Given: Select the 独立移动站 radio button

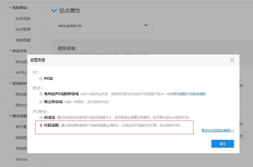Looking at the screenshot, I should 41,102.
